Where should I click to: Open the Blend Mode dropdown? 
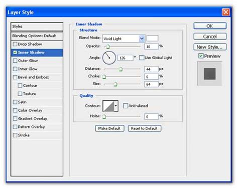tap(124, 39)
